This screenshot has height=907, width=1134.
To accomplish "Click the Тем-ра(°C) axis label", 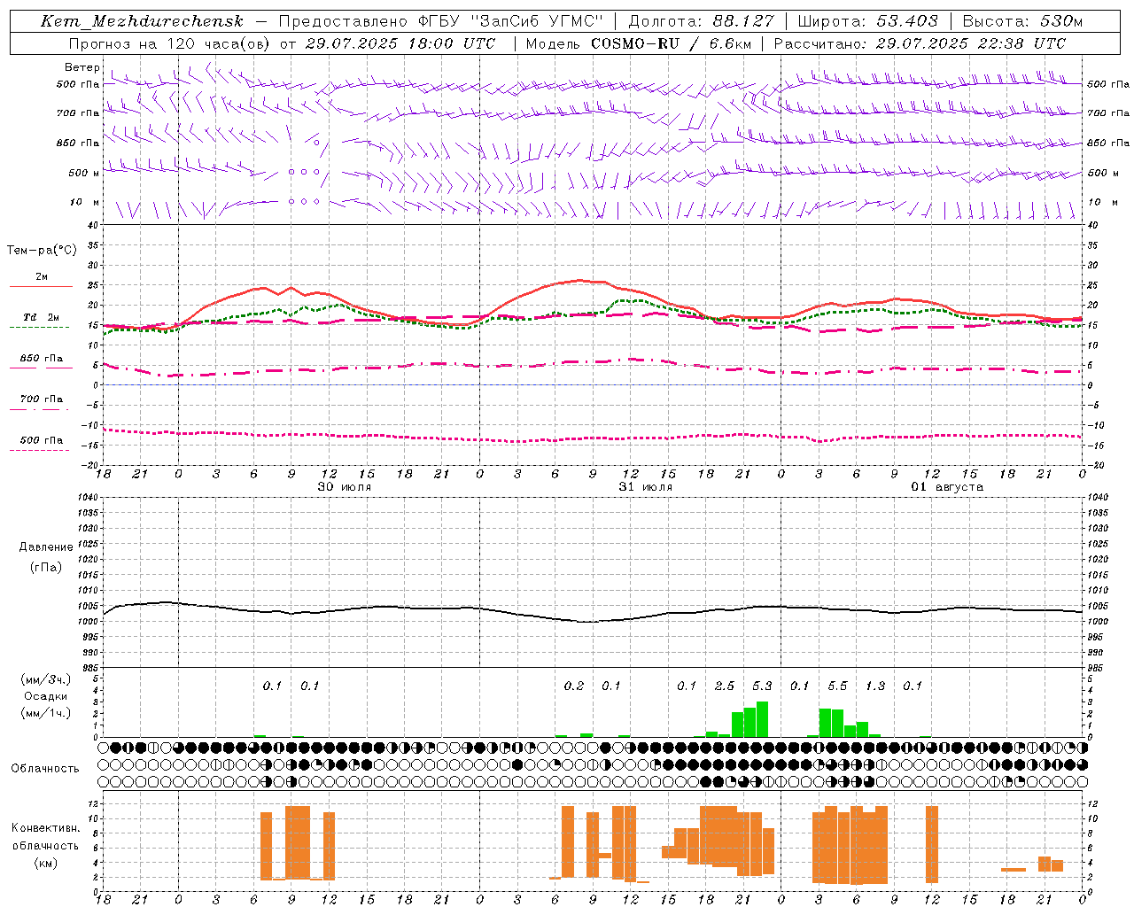I will pos(42,251).
